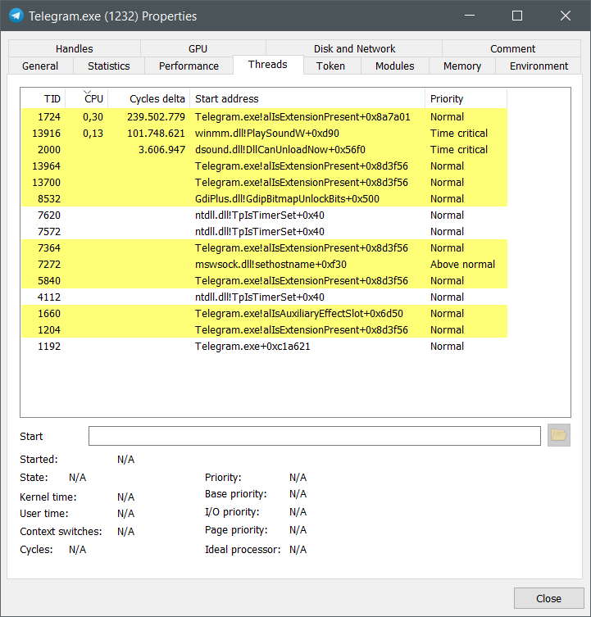Open the Statistics tab

click(x=109, y=66)
